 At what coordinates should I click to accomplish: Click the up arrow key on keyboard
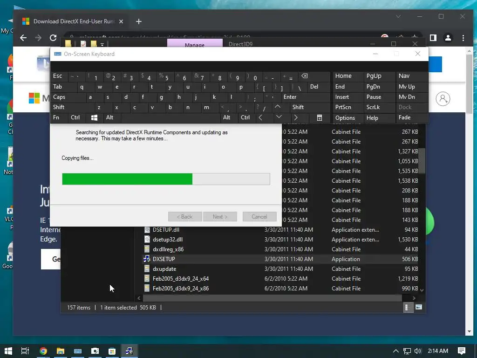tap(278, 107)
